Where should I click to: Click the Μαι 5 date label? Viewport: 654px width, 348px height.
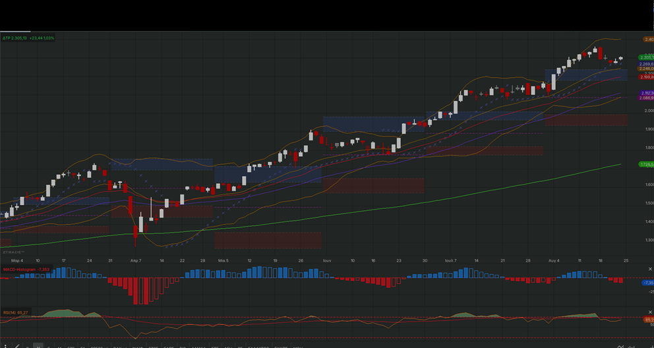coord(223,260)
